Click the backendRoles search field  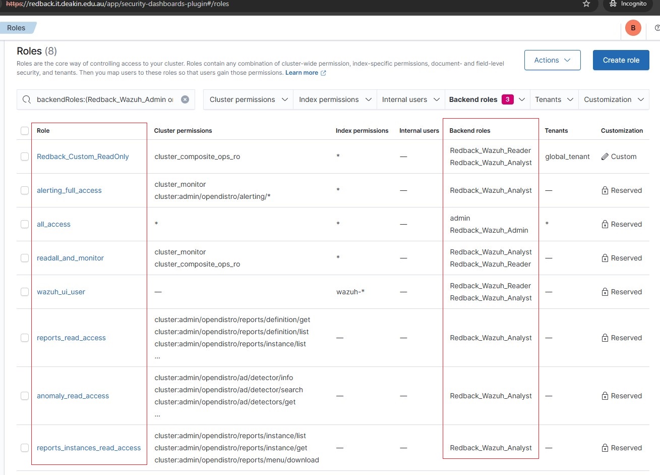(x=105, y=99)
